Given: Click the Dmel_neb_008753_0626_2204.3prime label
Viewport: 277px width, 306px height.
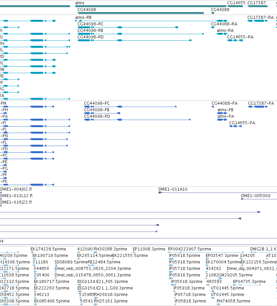Looking at the screenshot, I should 92,269.
